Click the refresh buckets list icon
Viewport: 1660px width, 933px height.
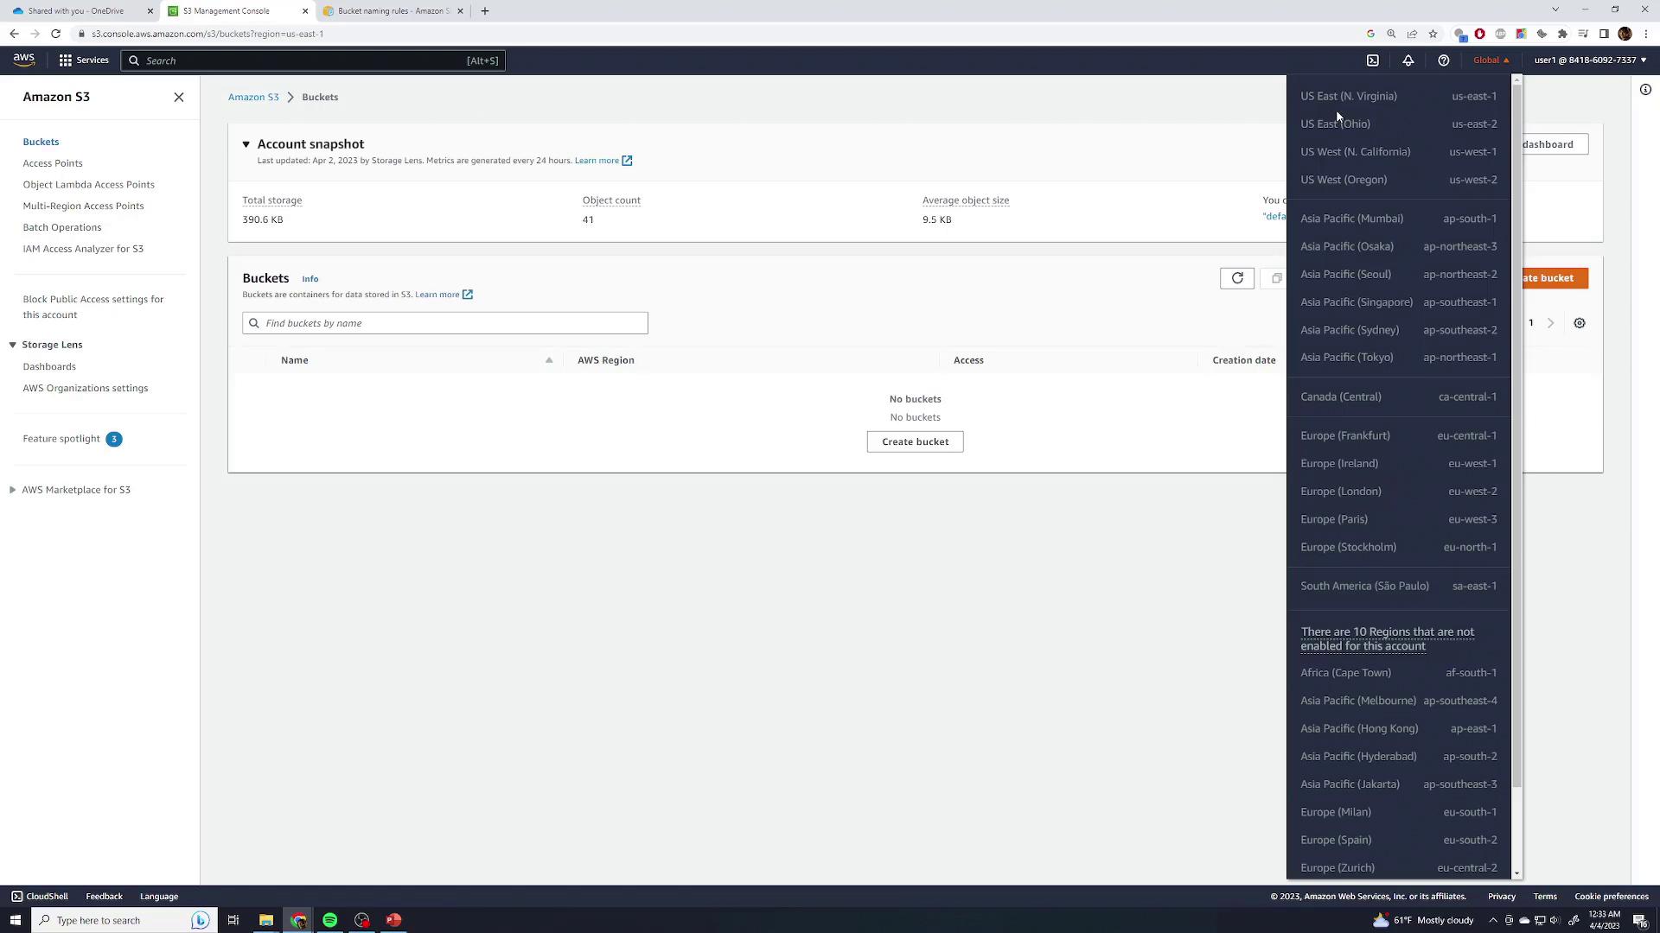[1237, 278]
